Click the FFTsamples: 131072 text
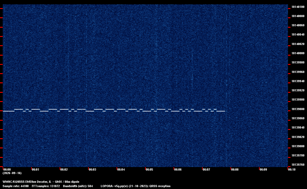The image size is (307, 189). [x=46, y=186]
